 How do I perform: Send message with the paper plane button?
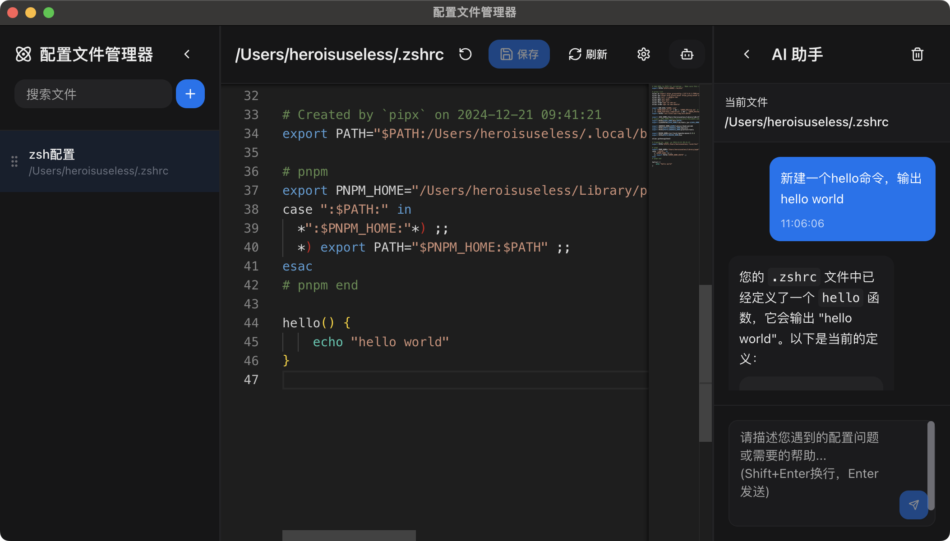[913, 505]
